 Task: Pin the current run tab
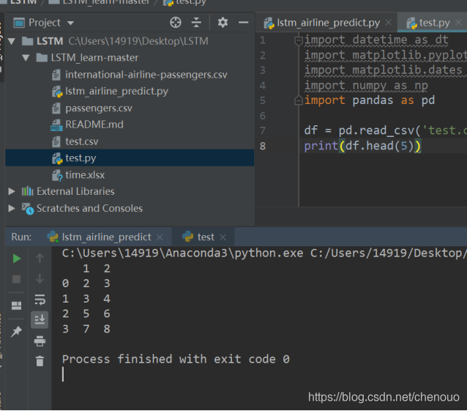(x=16, y=331)
